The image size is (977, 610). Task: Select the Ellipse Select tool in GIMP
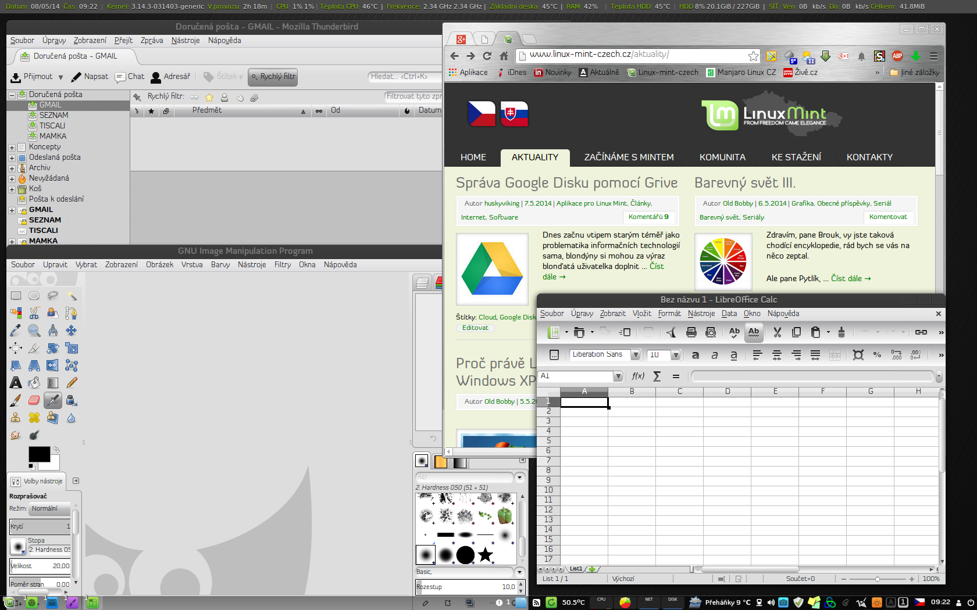34,296
